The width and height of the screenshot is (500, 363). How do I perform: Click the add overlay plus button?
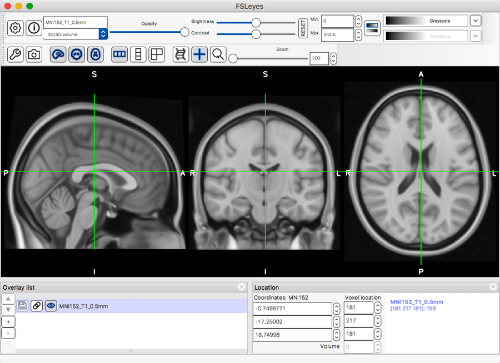point(8,321)
